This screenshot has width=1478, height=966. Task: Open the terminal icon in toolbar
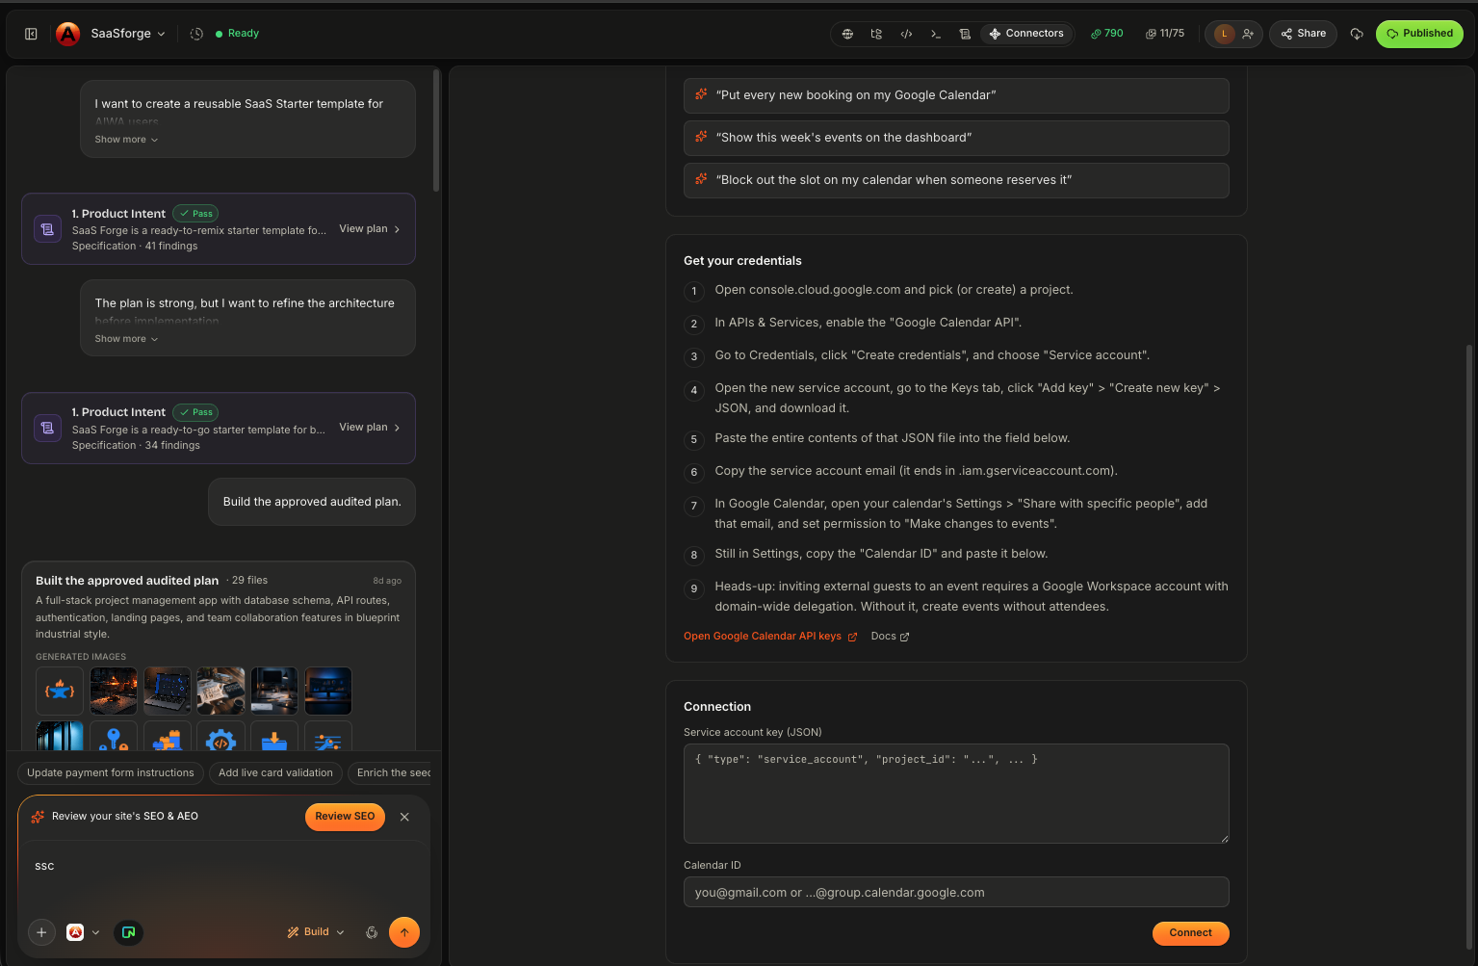pyautogui.click(x=935, y=34)
